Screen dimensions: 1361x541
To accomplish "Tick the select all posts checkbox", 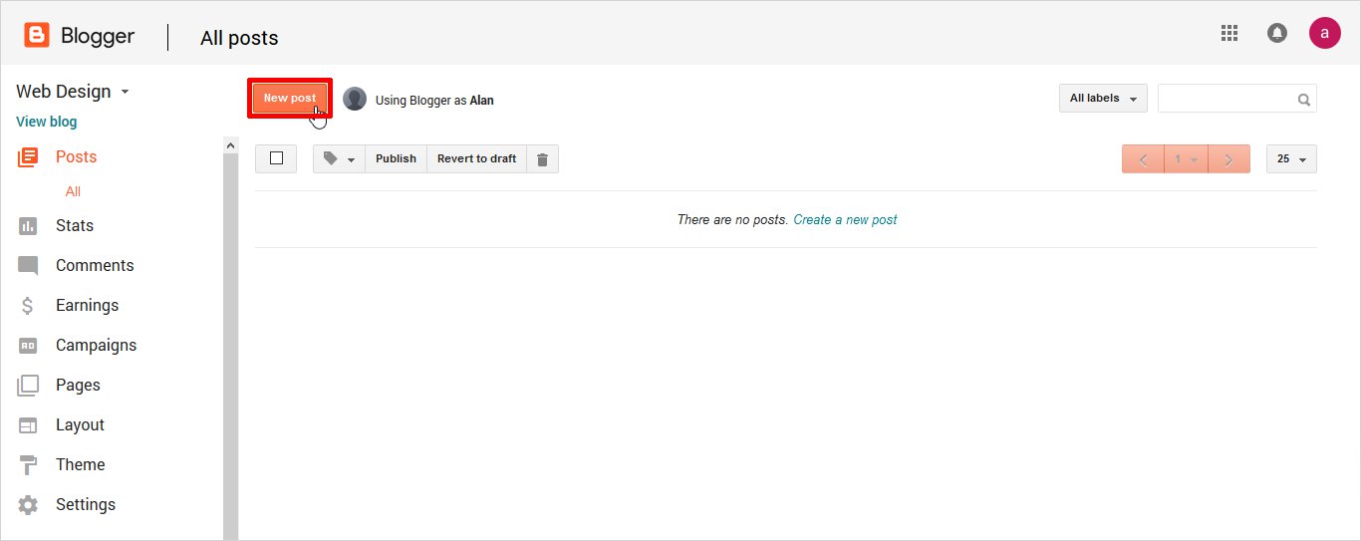I will point(276,158).
